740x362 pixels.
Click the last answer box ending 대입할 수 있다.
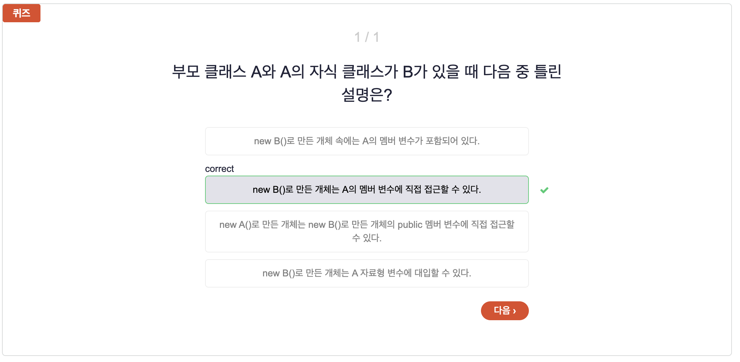[367, 273]
